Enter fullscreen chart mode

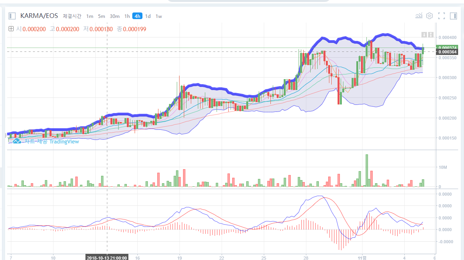441,16
